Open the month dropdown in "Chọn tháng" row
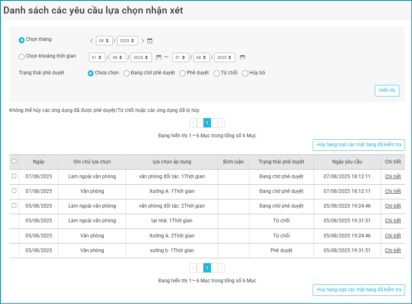This screenshot has width=412, height=304. pos(104,41)
